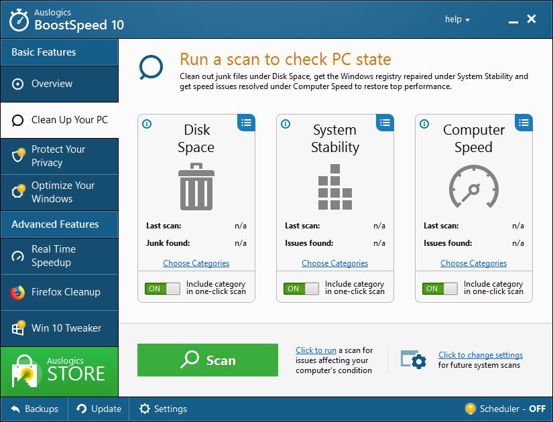553x422 pixels.
Task: Open Backups from the bottom bar
Action: 34,409
